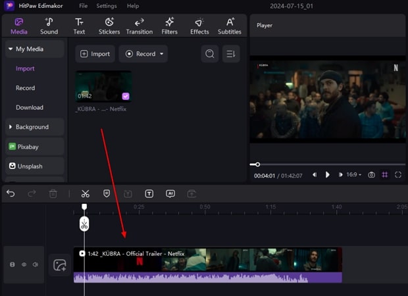
Task: Open the Effects tab
Action: click(199, 26)
